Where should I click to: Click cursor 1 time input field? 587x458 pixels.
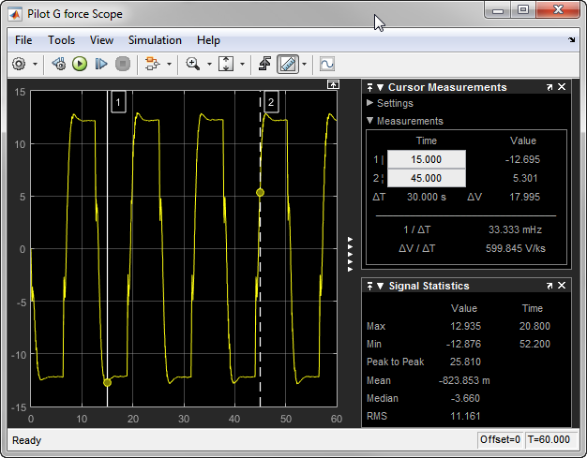(x=426, y=159)
